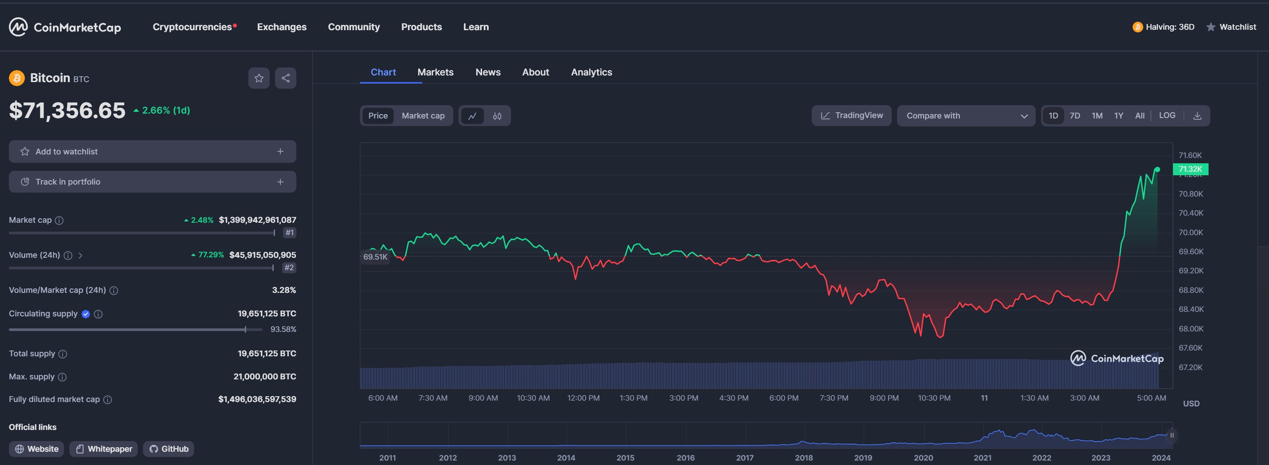Select the Market cap chart toggle
Viewport: 1269px width, 465px height.
pyautogui.click(x=423, y=116)
